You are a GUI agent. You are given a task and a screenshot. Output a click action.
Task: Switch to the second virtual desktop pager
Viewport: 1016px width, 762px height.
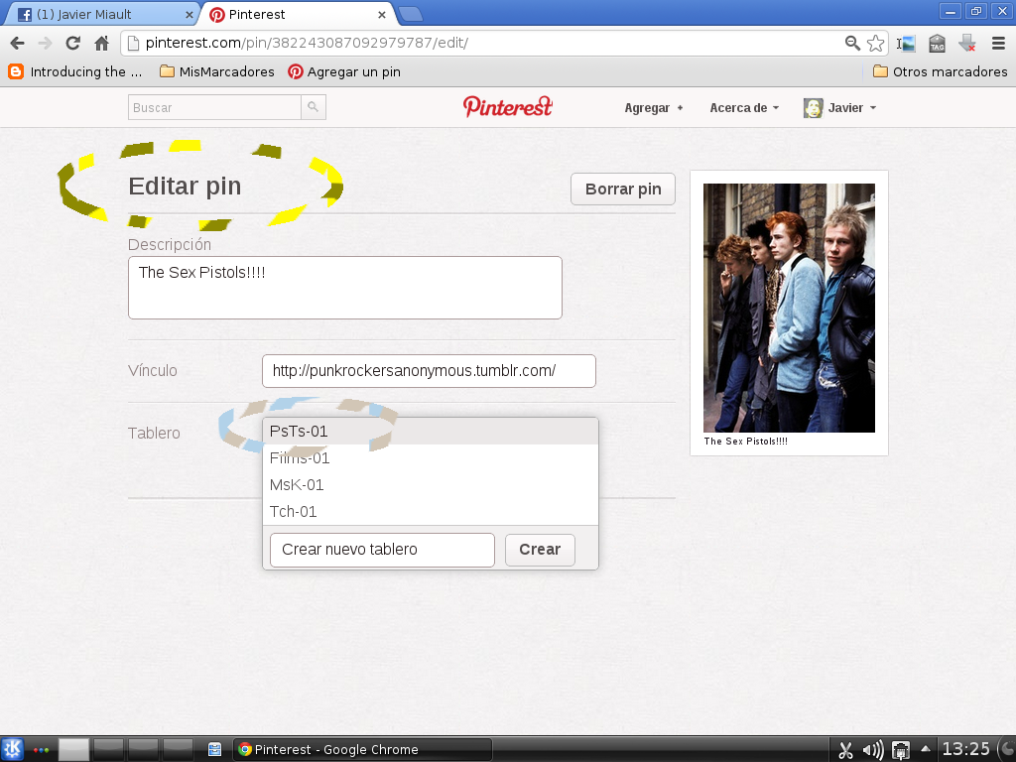(108, 750)
